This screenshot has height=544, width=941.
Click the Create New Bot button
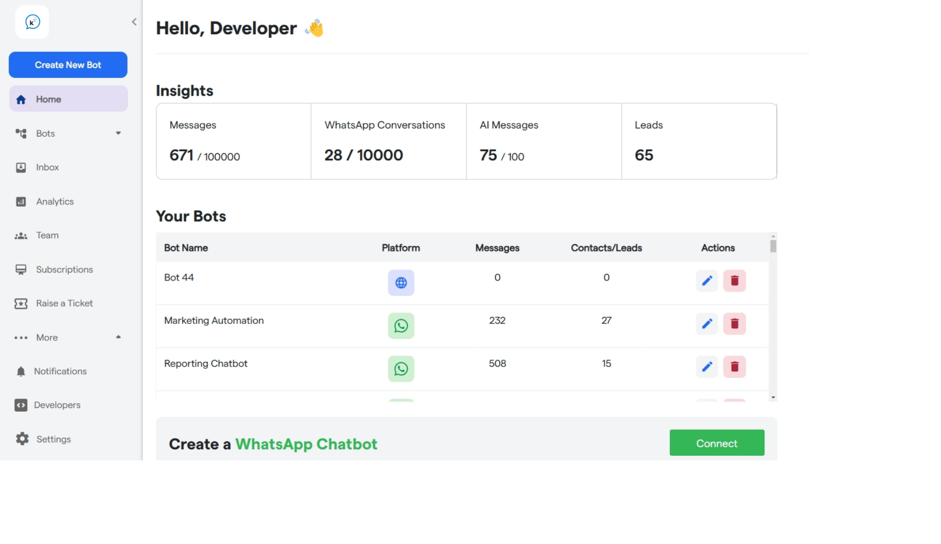68,65
